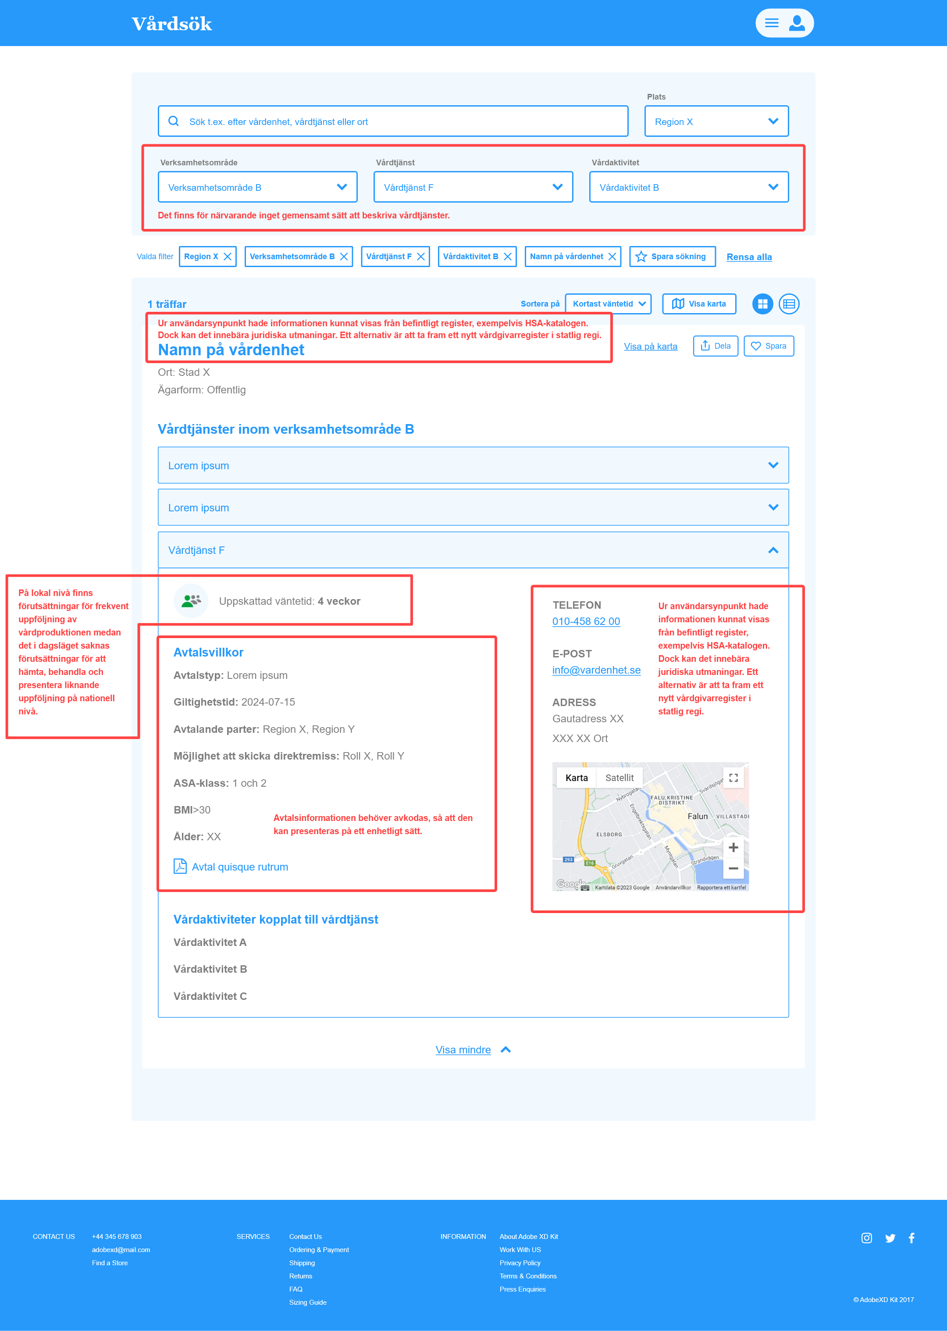This screenshot has width=947, height=1331.
Task: Remove the Region X filter chip
Action: coord(228,257)
